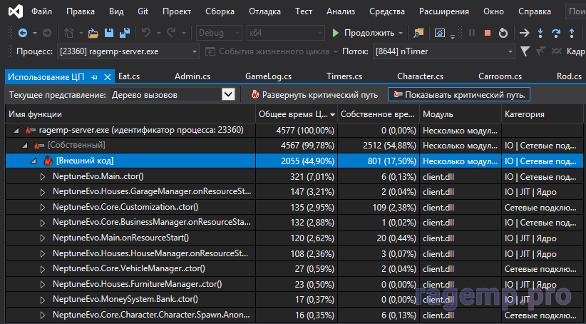Image resolution: width=586 pixels, height=324 pixels.
Task: Switch to the GameLog.cs tab
Action: (268, 76)
